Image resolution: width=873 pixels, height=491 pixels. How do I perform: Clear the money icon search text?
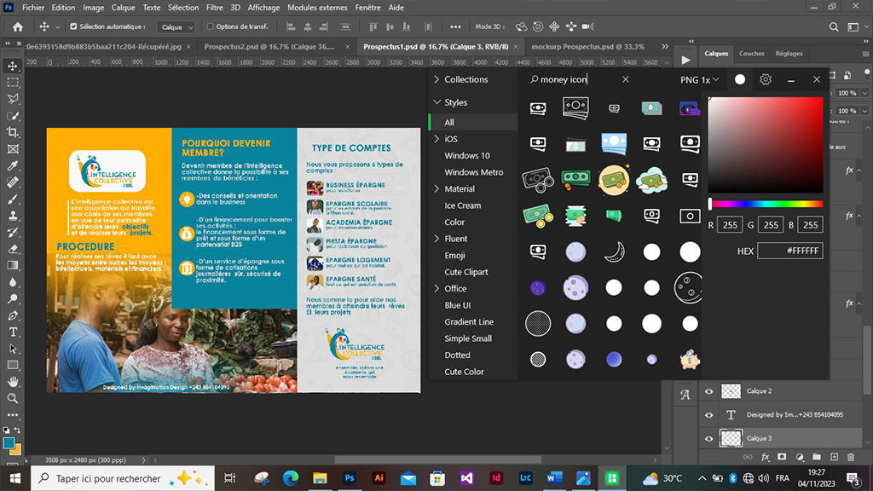pos(626,79)
